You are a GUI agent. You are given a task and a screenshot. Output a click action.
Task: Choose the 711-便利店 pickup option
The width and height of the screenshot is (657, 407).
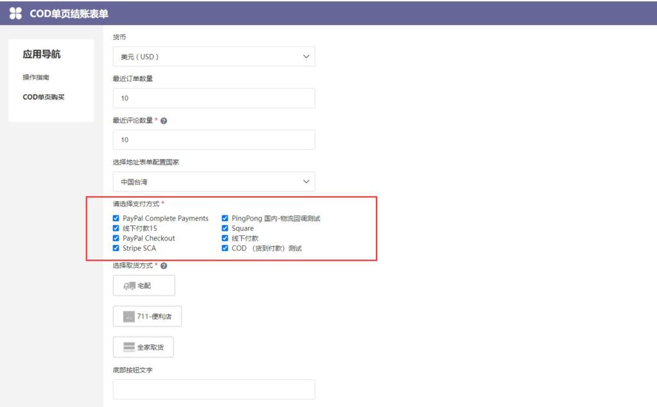(147, 317)
